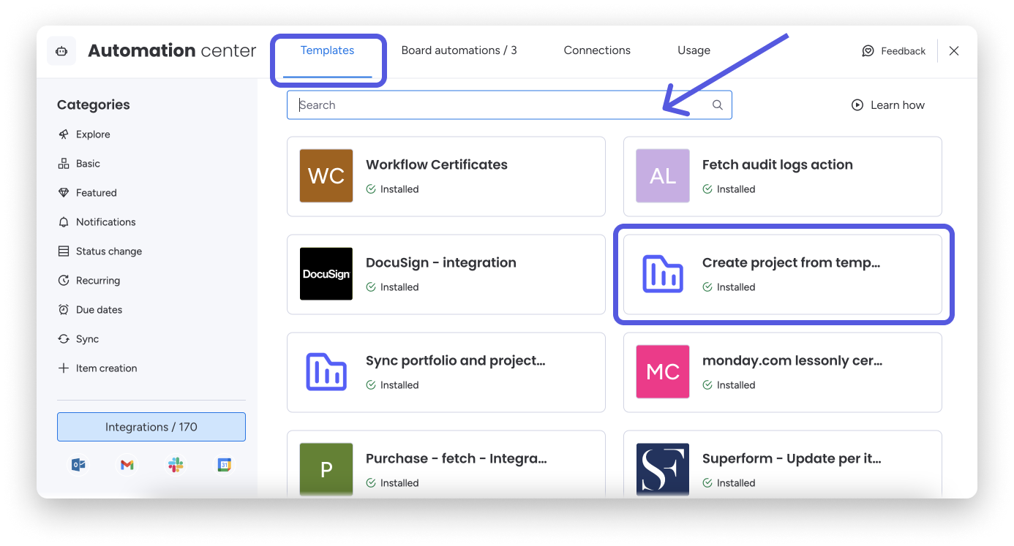The width and height of the screenshot is (1014, 546).
Task: Click the search magnifier icon
Action: coord(717,105)
